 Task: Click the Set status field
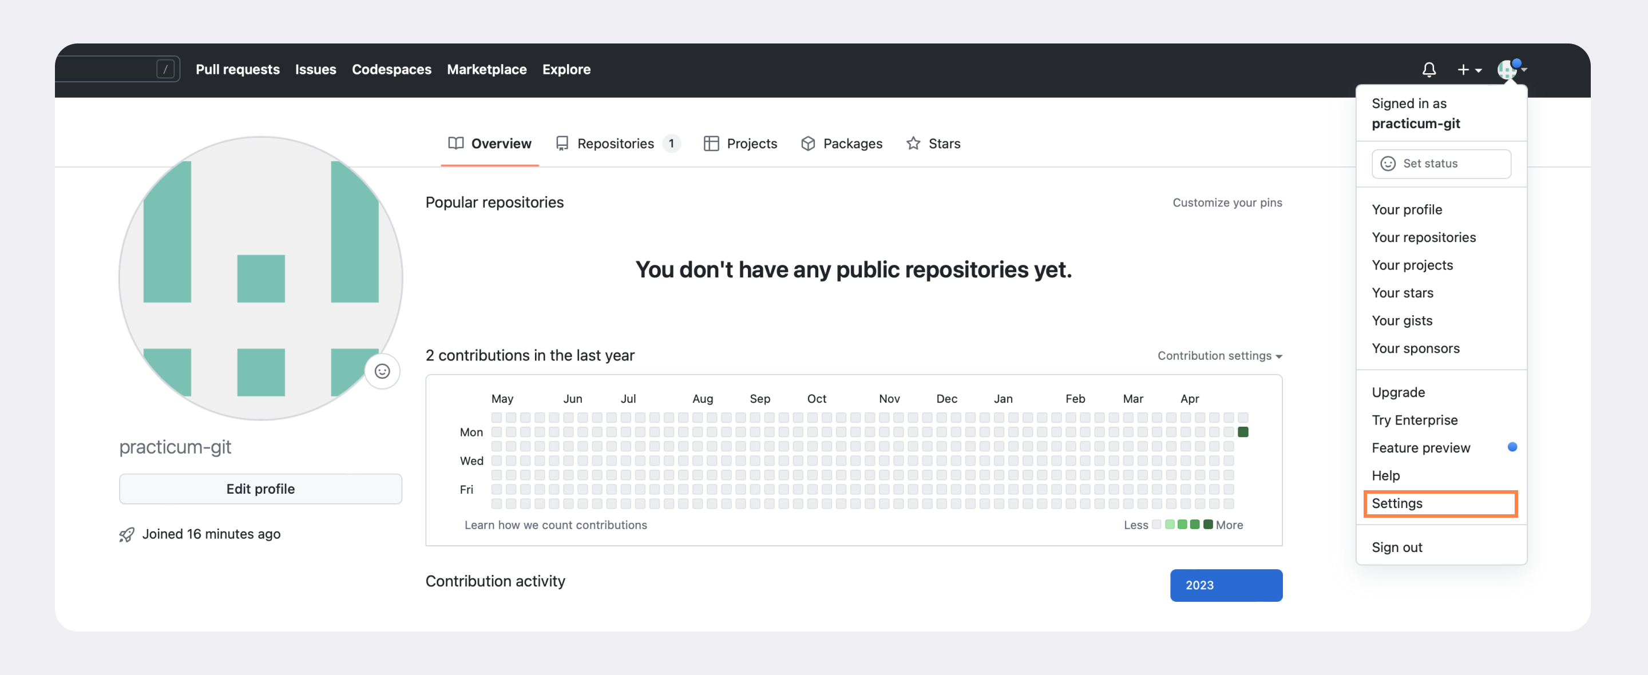(1441, 164)
